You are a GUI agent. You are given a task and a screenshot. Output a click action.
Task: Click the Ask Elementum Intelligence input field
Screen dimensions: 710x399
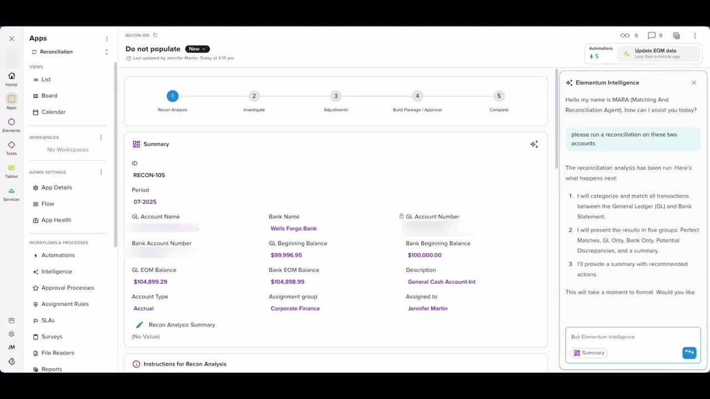pos(632,337)
